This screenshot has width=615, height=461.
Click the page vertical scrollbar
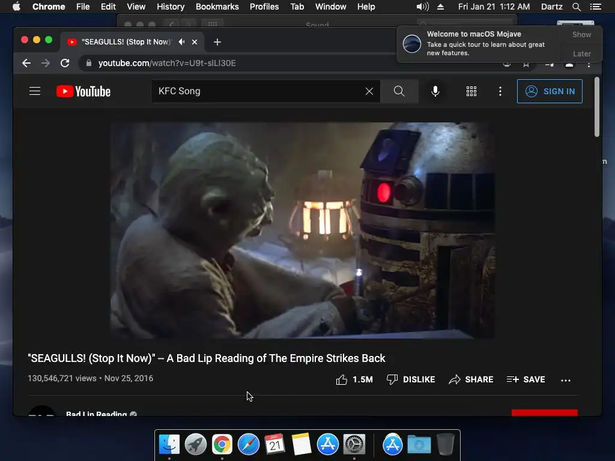[x=596, y=107]
